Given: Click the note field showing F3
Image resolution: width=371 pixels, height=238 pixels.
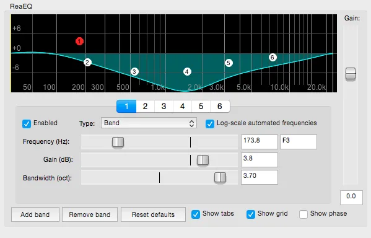Looking at the screenshot, I should 299,142.
